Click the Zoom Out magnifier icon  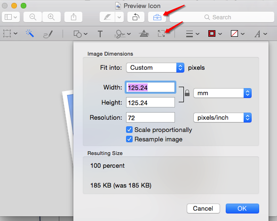pos(32,17)
